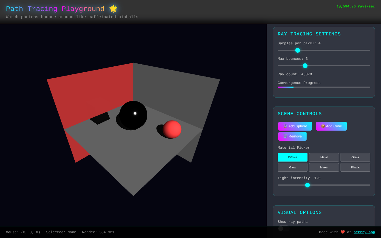This screenshot has width=381, height=238.
Task: Select the Glass material
Action: point(355,157)
